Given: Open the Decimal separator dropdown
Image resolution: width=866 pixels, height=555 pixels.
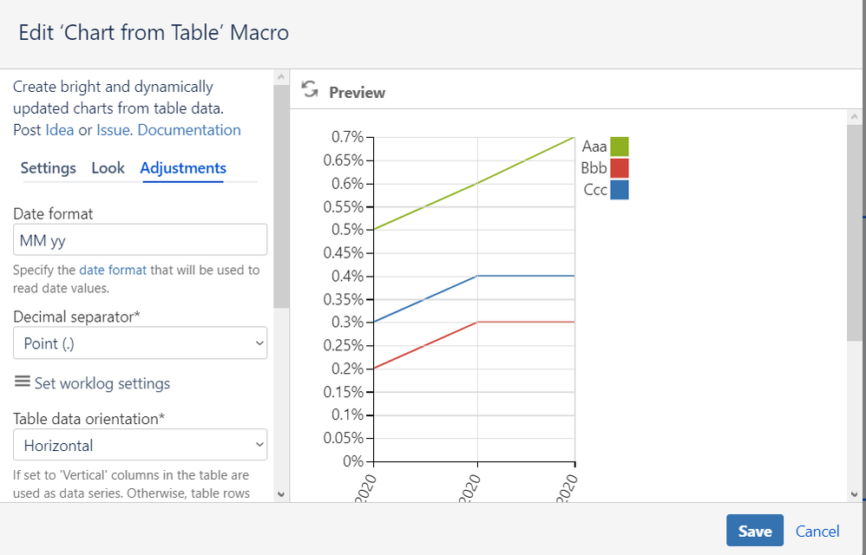Looking at the screenshot, I should (x=140, y=343).
